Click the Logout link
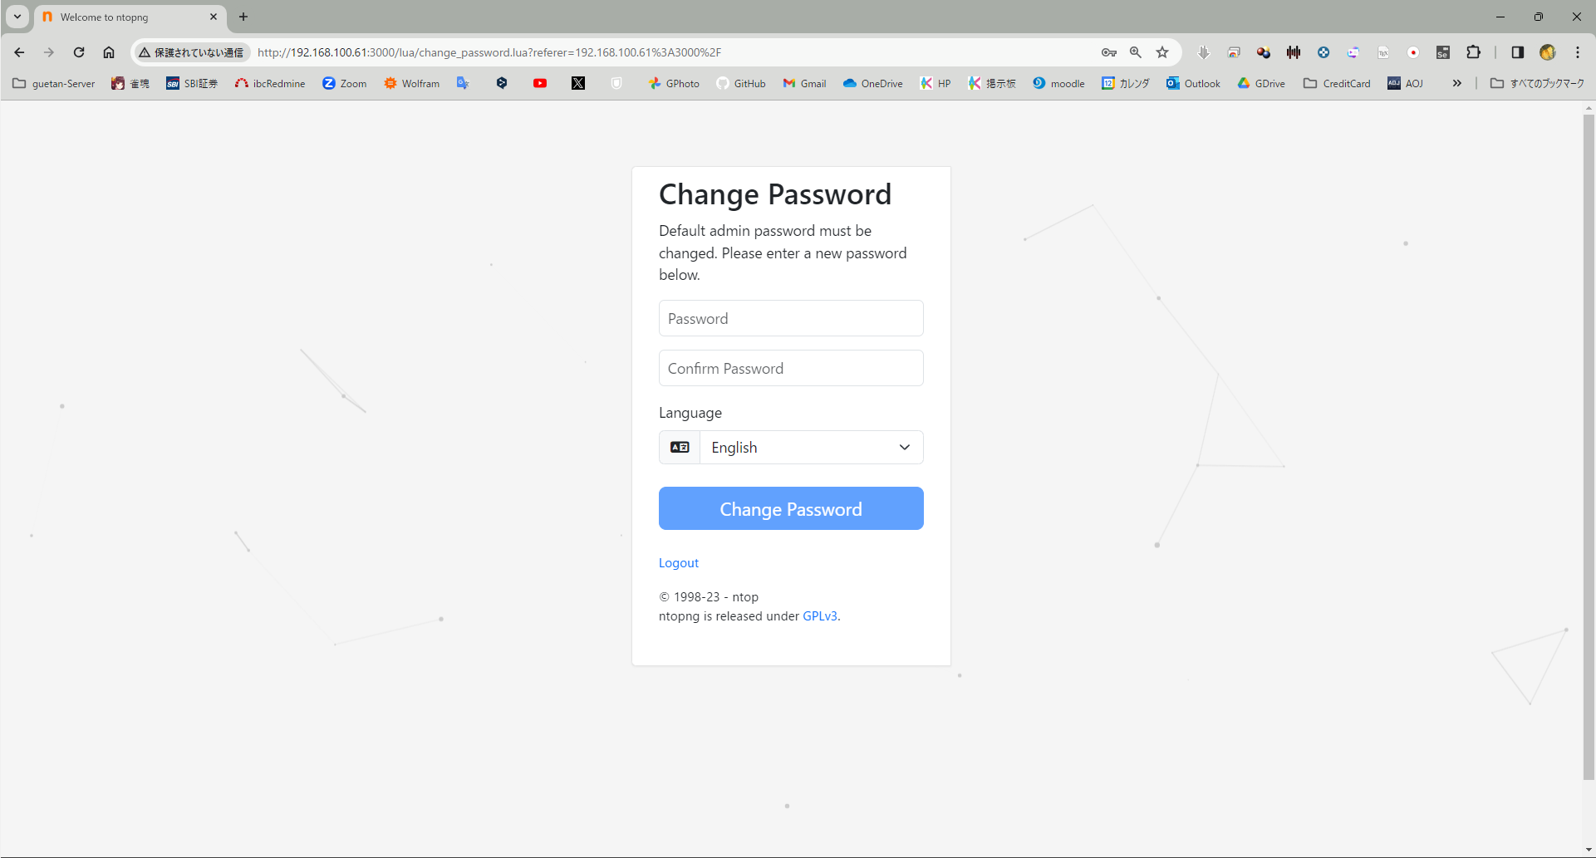The width and height of the screenshot is (1596, 858). click(678, 563)
